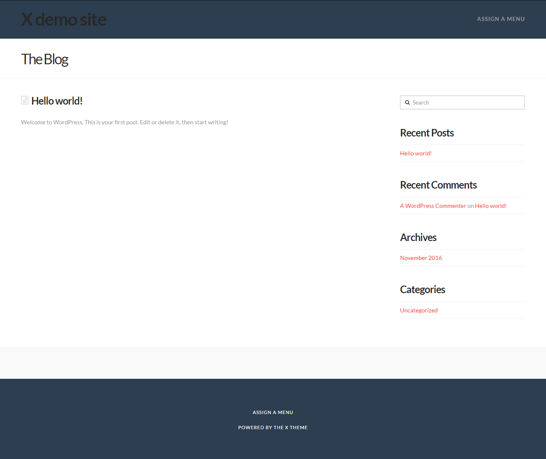Viewport: 546px width, 459px height.
Task: Open the Uncategorized category link
Action: (x=419, y=310)
